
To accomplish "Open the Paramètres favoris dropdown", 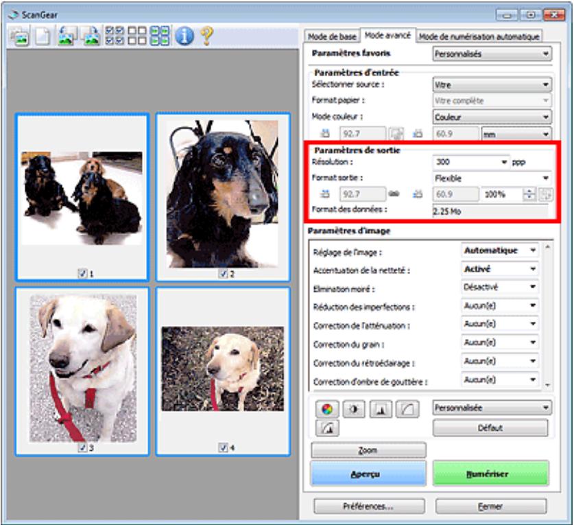I will click(492, 54).
